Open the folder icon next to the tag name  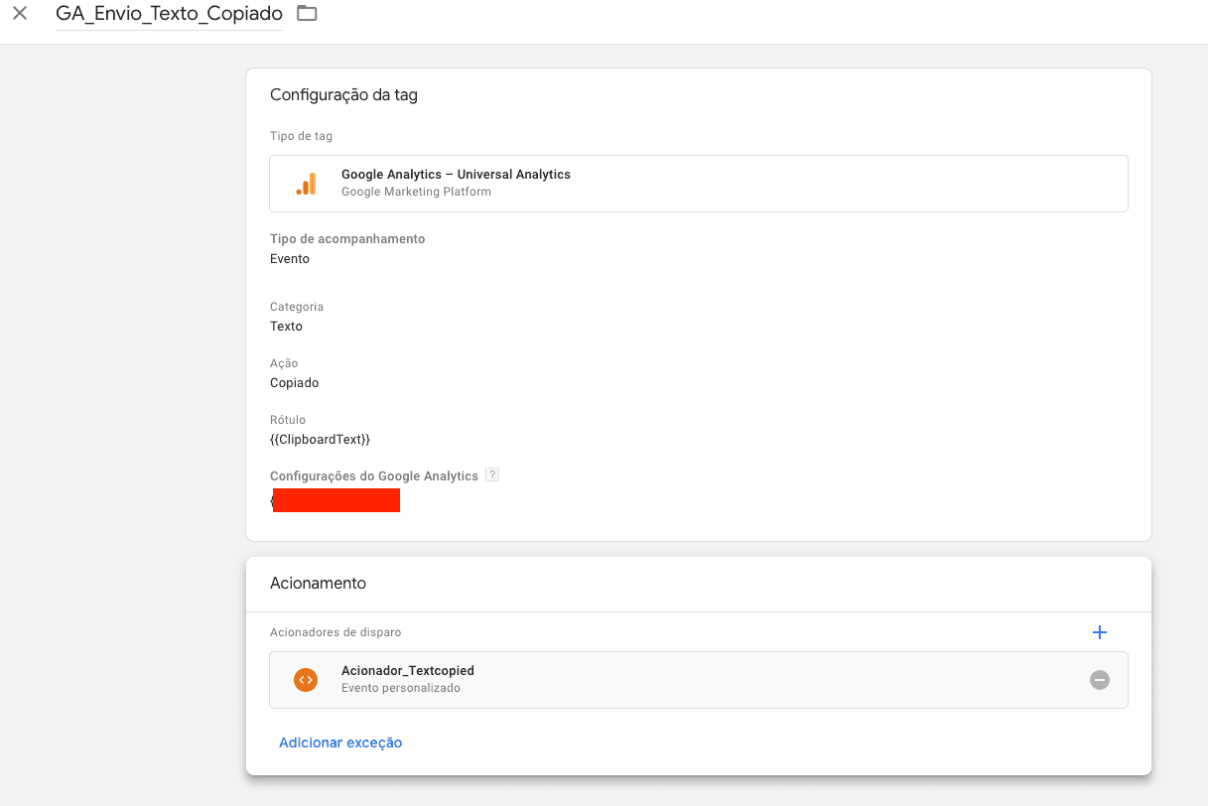coord(307,14)
